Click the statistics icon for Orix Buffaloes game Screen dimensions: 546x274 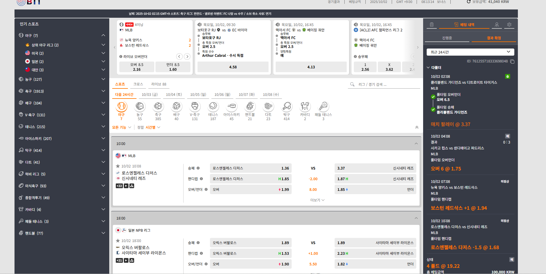(132, 260)
